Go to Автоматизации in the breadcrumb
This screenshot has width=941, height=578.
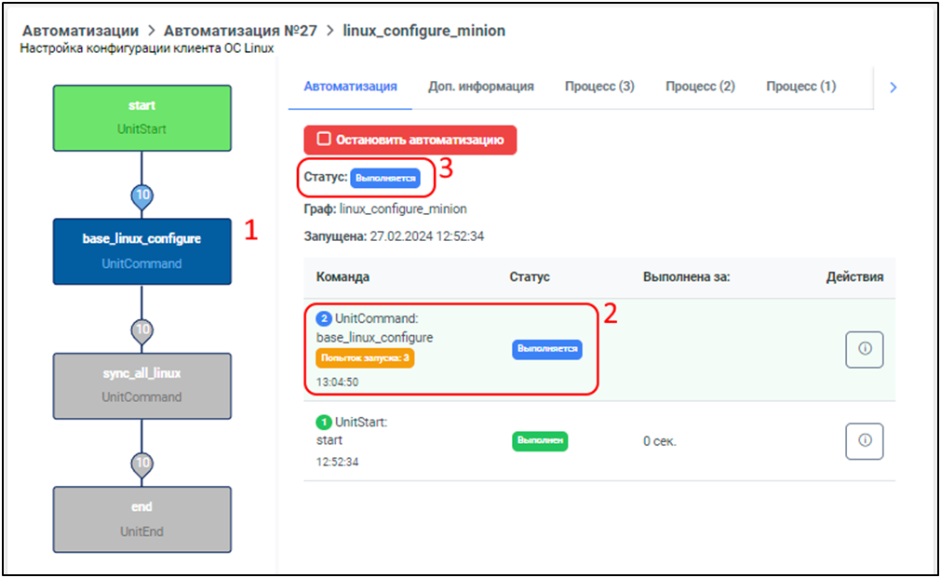pyautogui.click(x=80, y=31)
